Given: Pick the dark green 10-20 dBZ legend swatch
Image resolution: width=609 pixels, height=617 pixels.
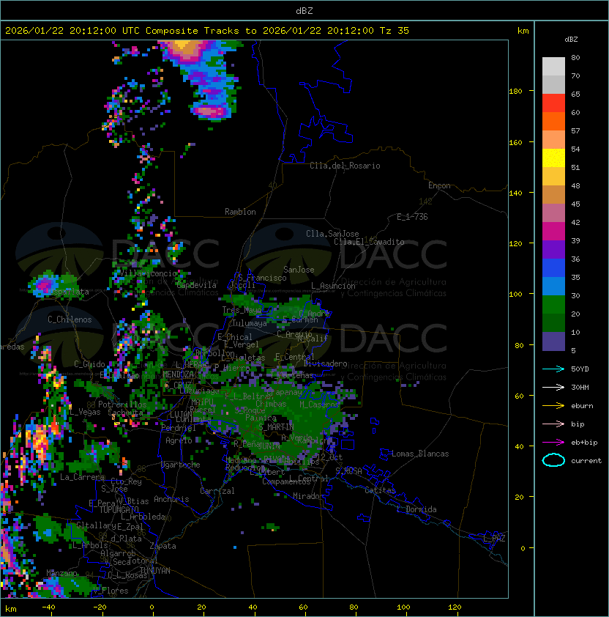Looking at the screenshot, I should [553, 322].
